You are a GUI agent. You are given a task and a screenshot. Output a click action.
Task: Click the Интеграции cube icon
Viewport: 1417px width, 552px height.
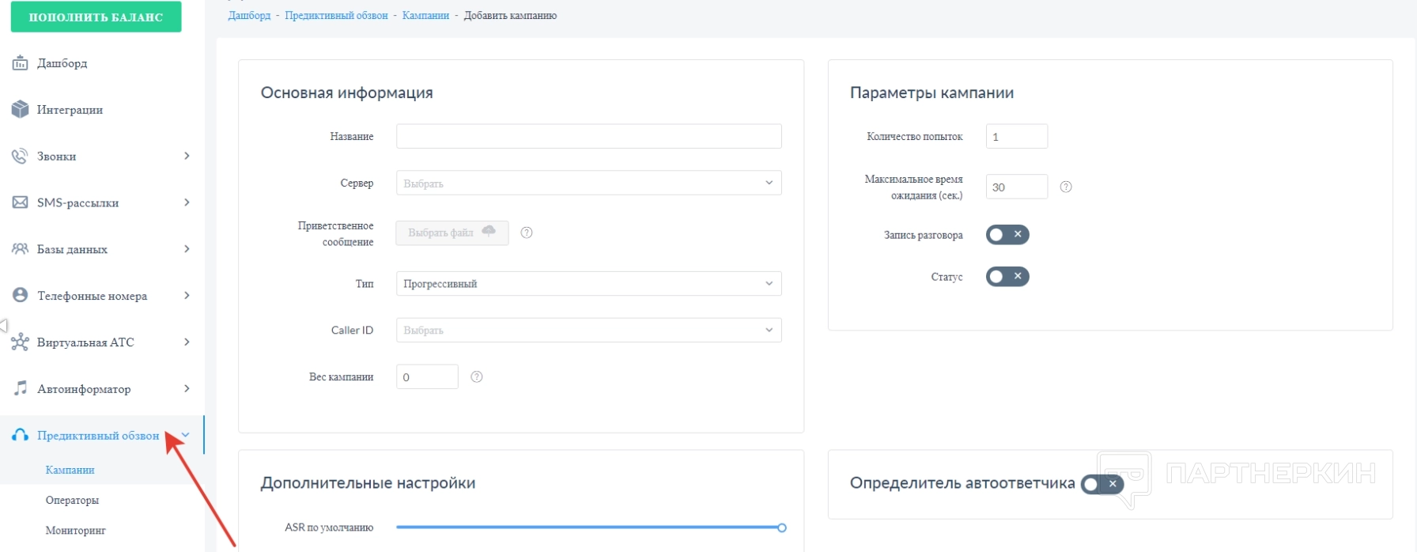click(20, 110)
